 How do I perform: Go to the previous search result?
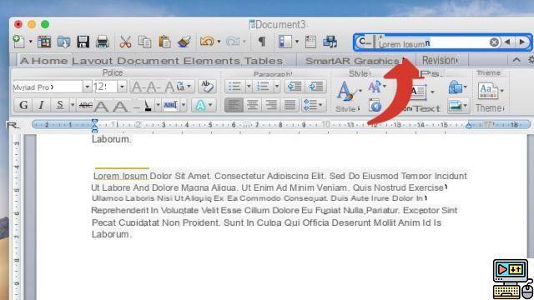(507, 42)
